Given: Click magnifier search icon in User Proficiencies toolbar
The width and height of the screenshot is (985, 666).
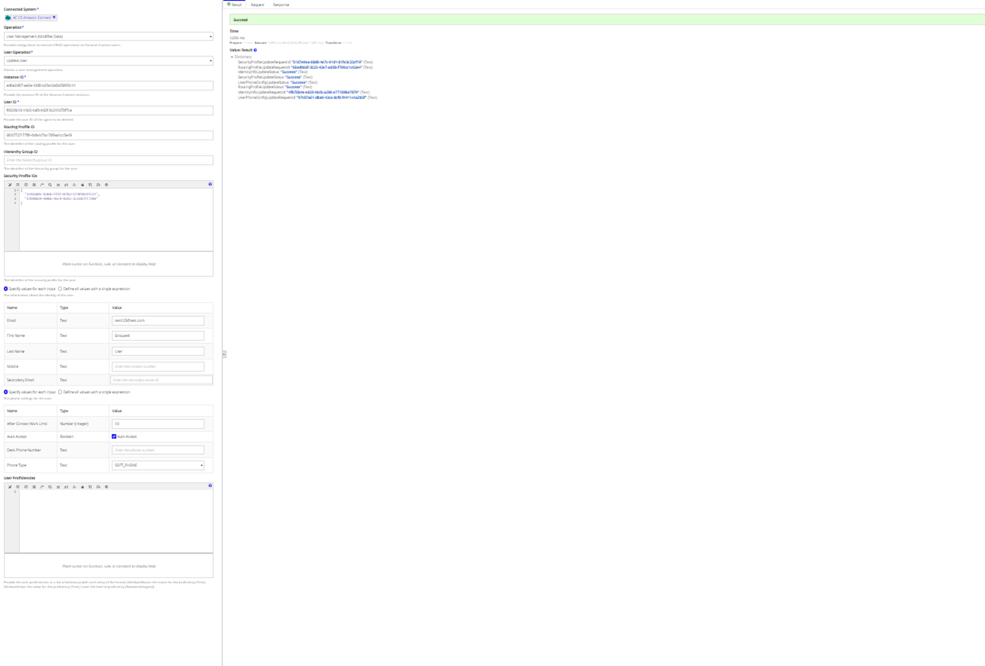Looking at the screenshot, I should pos(50,487).
